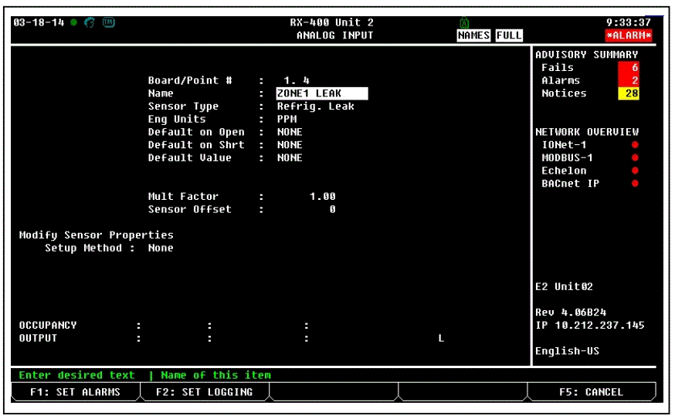Select the Default on Open NONE value
The height and width of the screenshot is (419, 675).
click(290, 132)
